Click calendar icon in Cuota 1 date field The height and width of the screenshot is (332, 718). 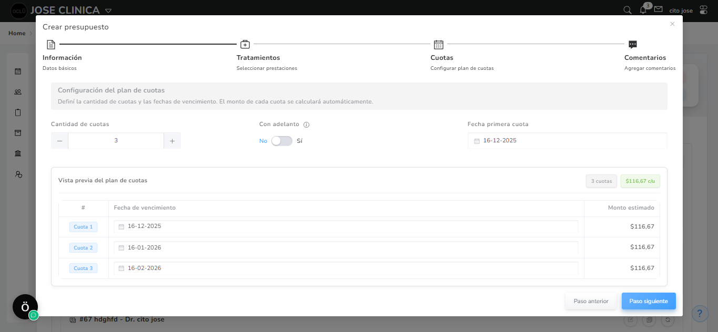click(x=121, y=226)
